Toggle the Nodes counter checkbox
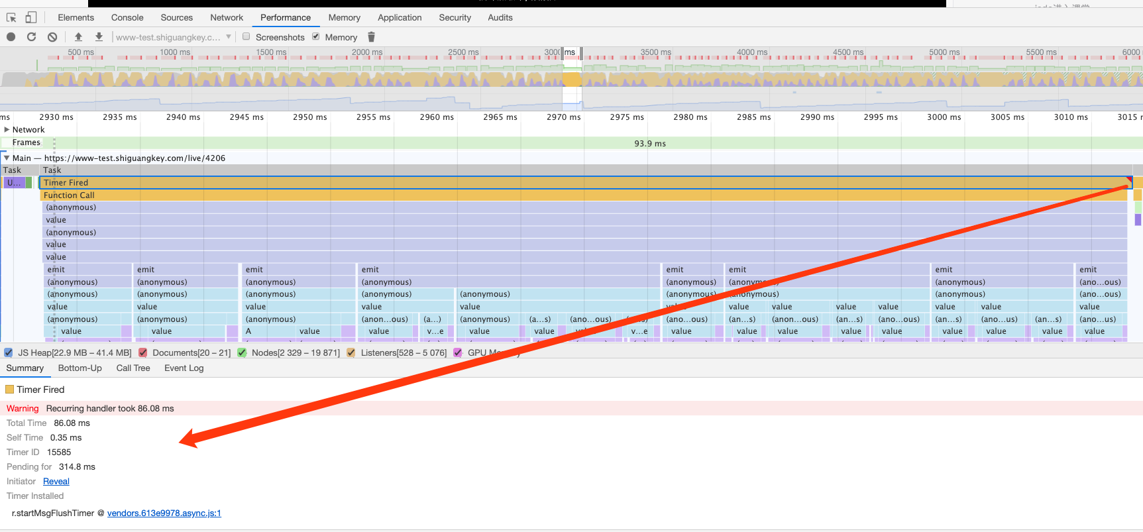1143x532 pixels. (x=242, y=352)
